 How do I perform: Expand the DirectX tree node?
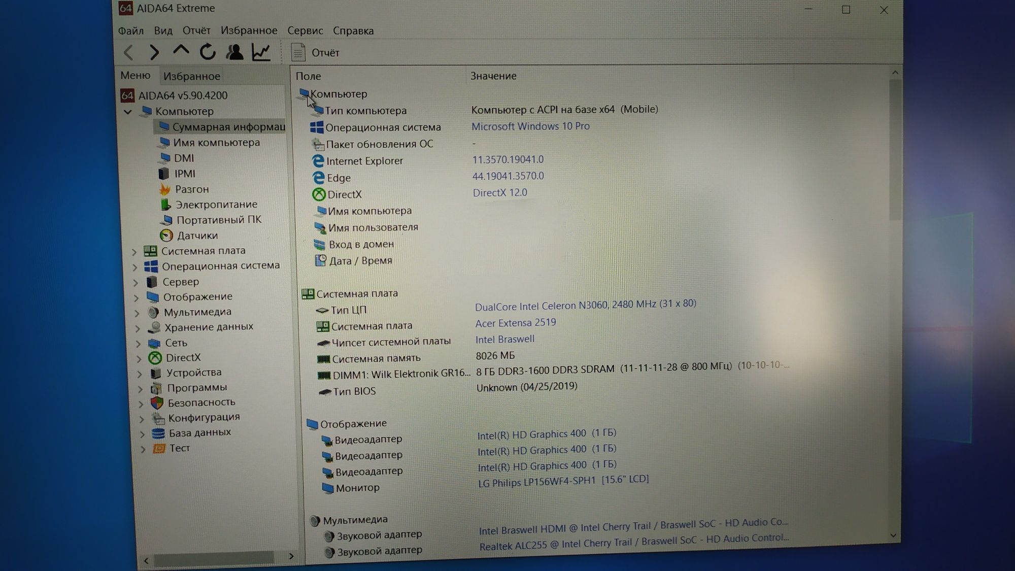(139, 359)
